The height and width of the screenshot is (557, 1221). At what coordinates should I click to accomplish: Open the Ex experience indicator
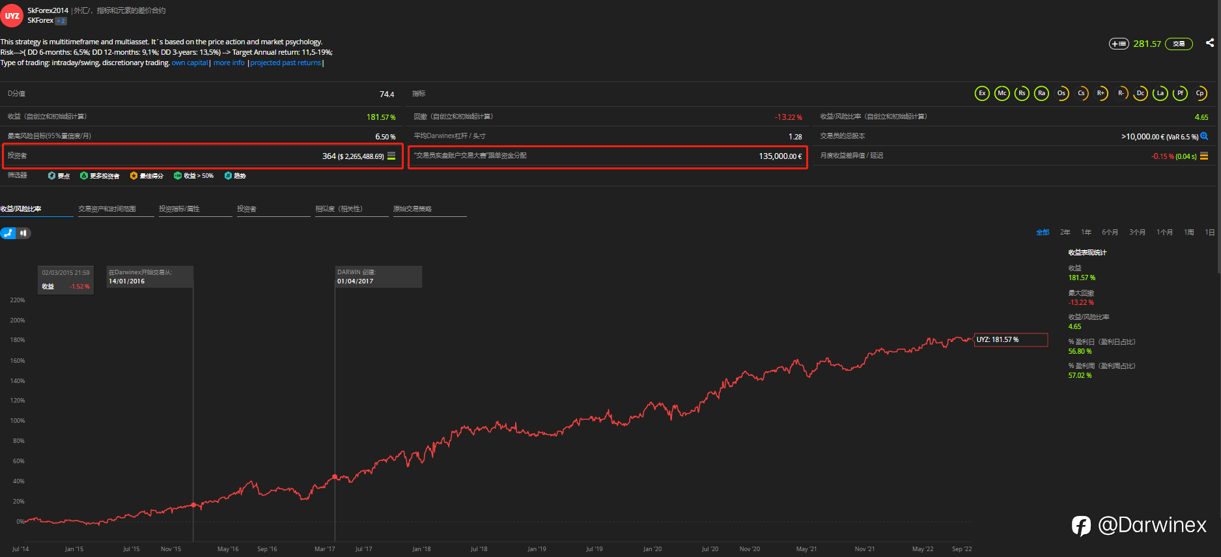point(982,93)
